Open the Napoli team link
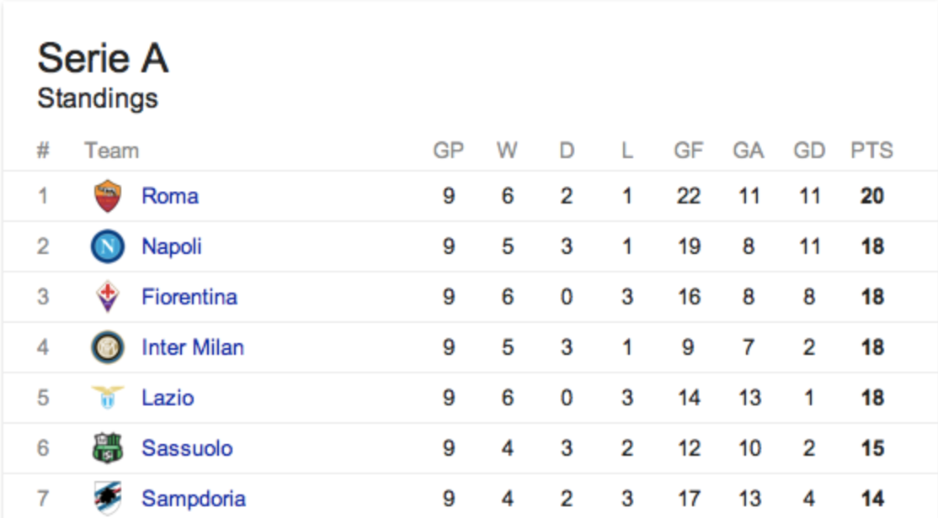Image resolution: width=938 pixels, height=518 pixels. [x=172, y=246]
